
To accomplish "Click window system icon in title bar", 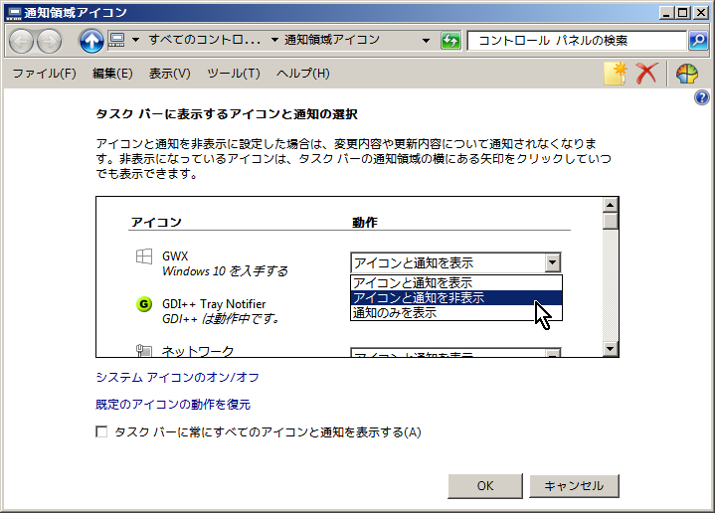I will tap(14, 13).
